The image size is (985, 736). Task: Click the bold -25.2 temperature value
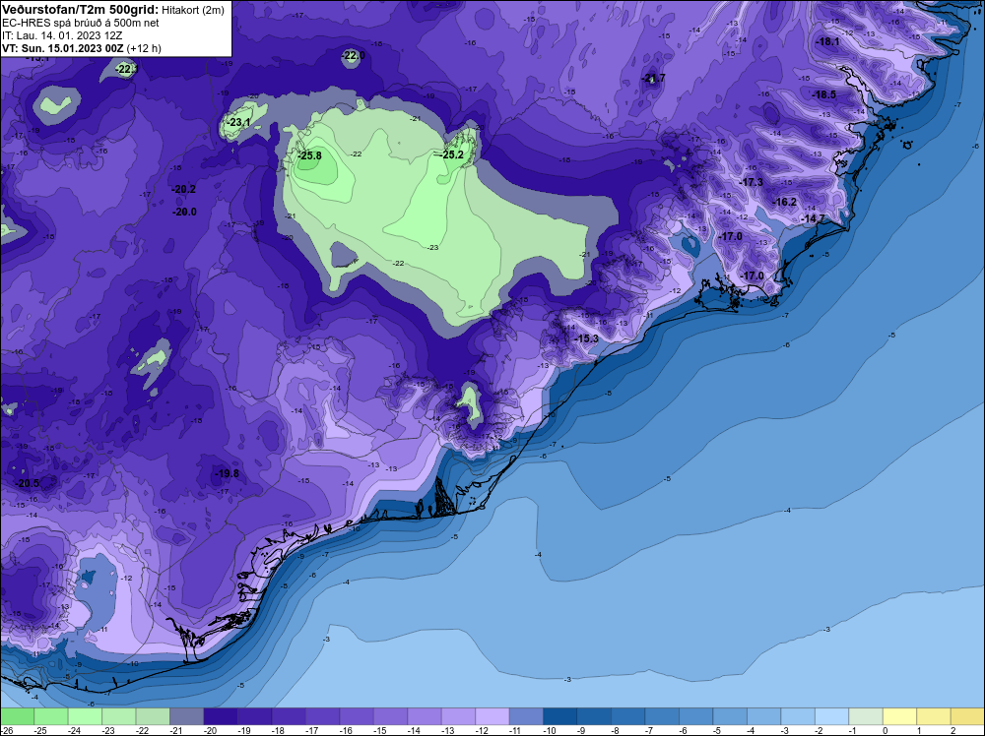[x=453, y=154]
